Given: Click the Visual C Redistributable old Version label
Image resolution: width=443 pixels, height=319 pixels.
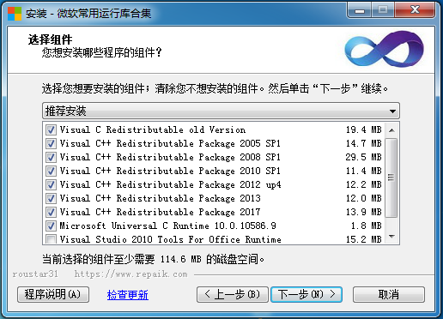Looking at the screenshot, I should [153, 129].
